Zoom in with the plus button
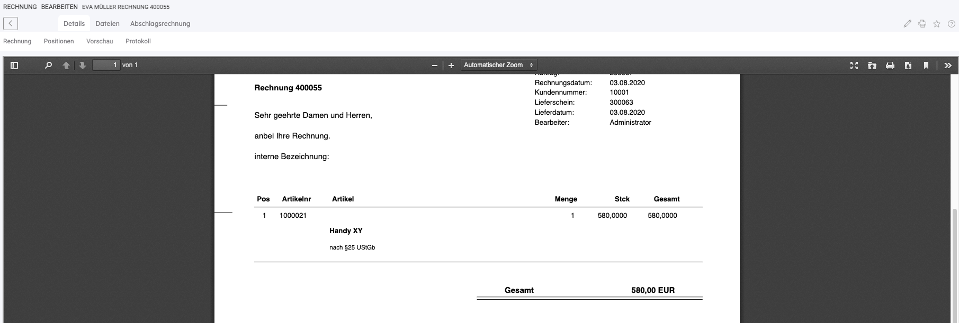Viewport: 959px width, 323px height. [x=451, y=66]
